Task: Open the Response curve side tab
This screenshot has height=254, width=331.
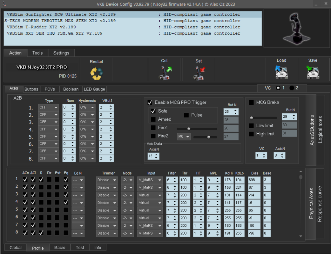Action: 320,204
